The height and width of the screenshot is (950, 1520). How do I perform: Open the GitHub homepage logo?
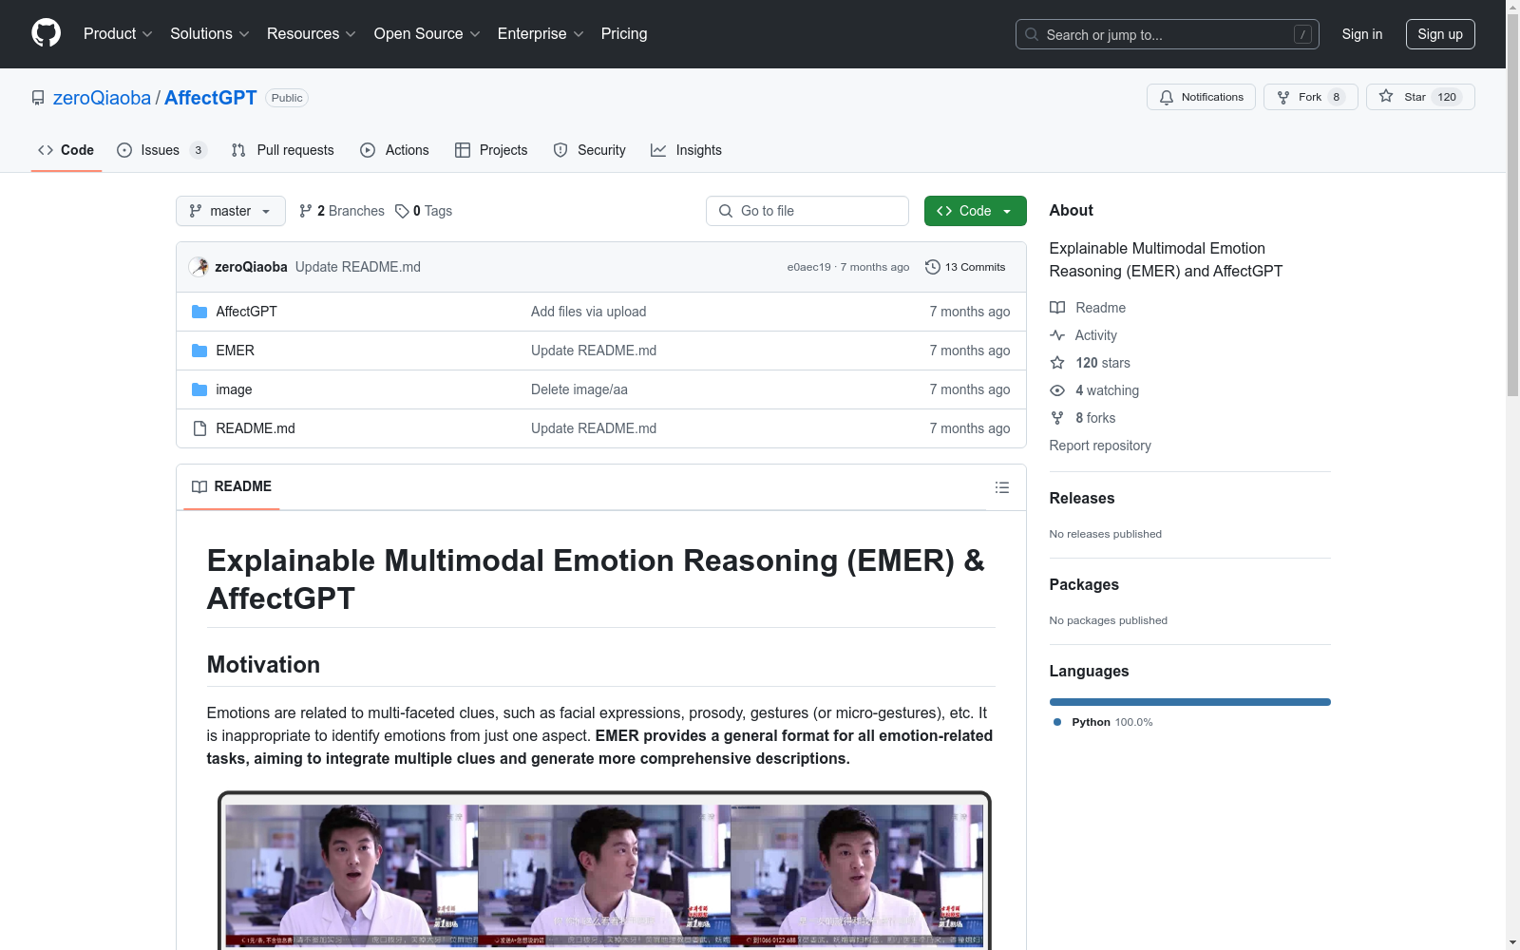pyautogui.click(x=46, y=33)
